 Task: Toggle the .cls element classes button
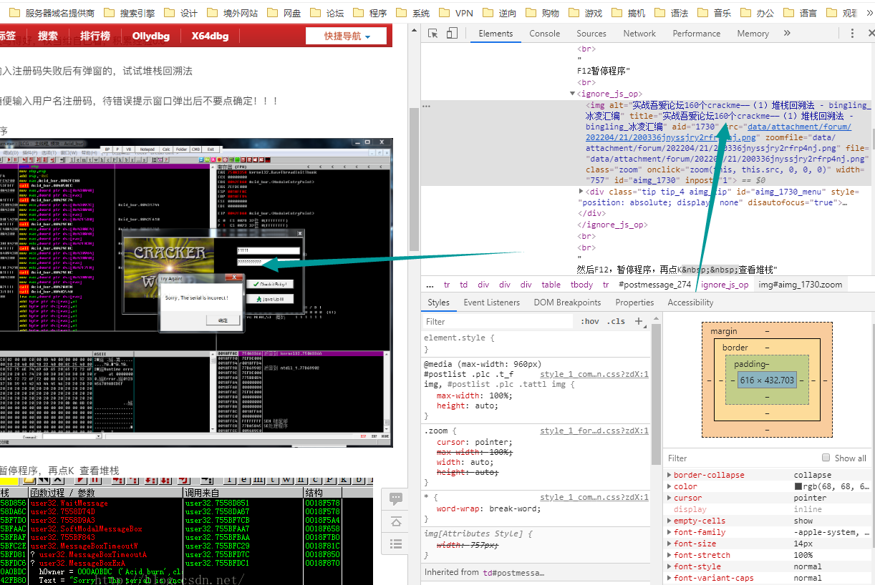tap(616, 321)
